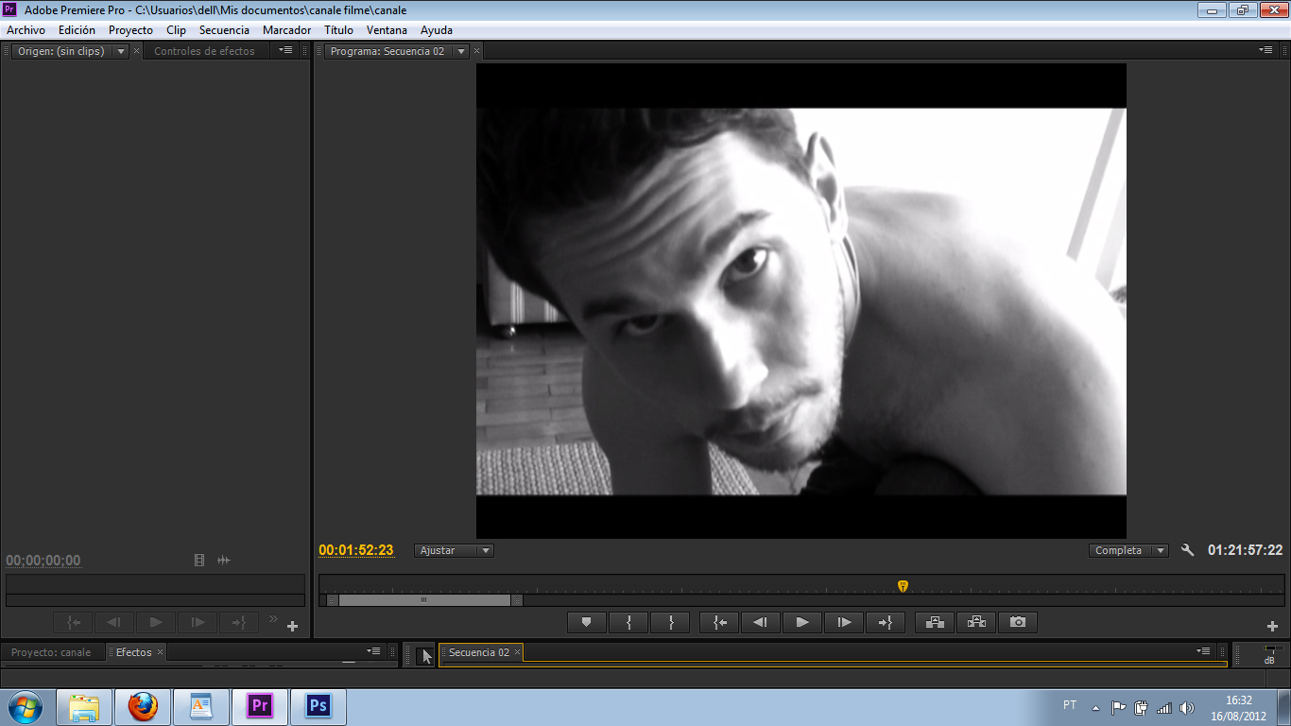Add a marker in the Program monitor
This screenshot has height=726, width=1291.
tap(587, 622)
